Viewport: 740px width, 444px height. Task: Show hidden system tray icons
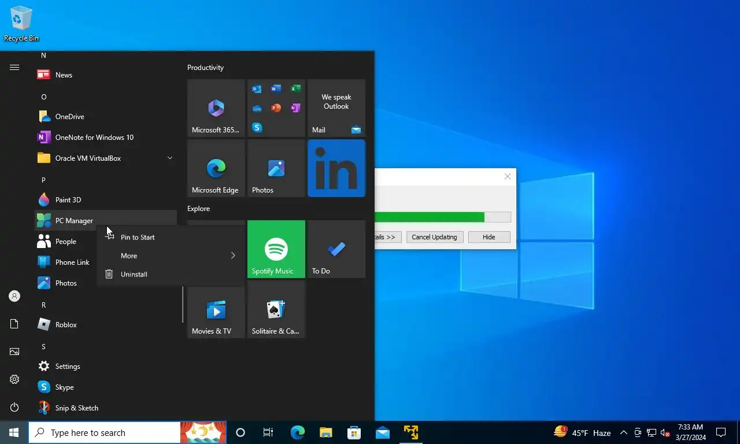(623, 432)
